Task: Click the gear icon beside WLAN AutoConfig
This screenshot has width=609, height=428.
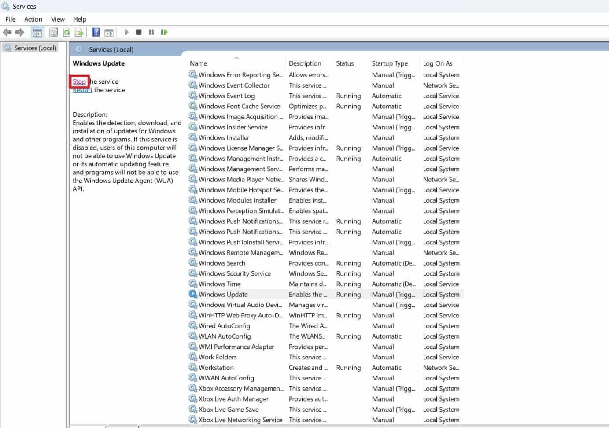Action: 193,336
